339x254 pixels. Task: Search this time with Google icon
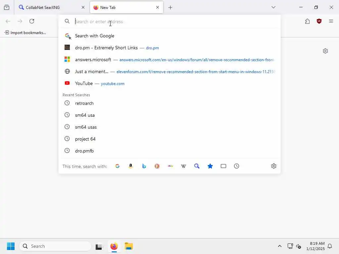point(118,166)
